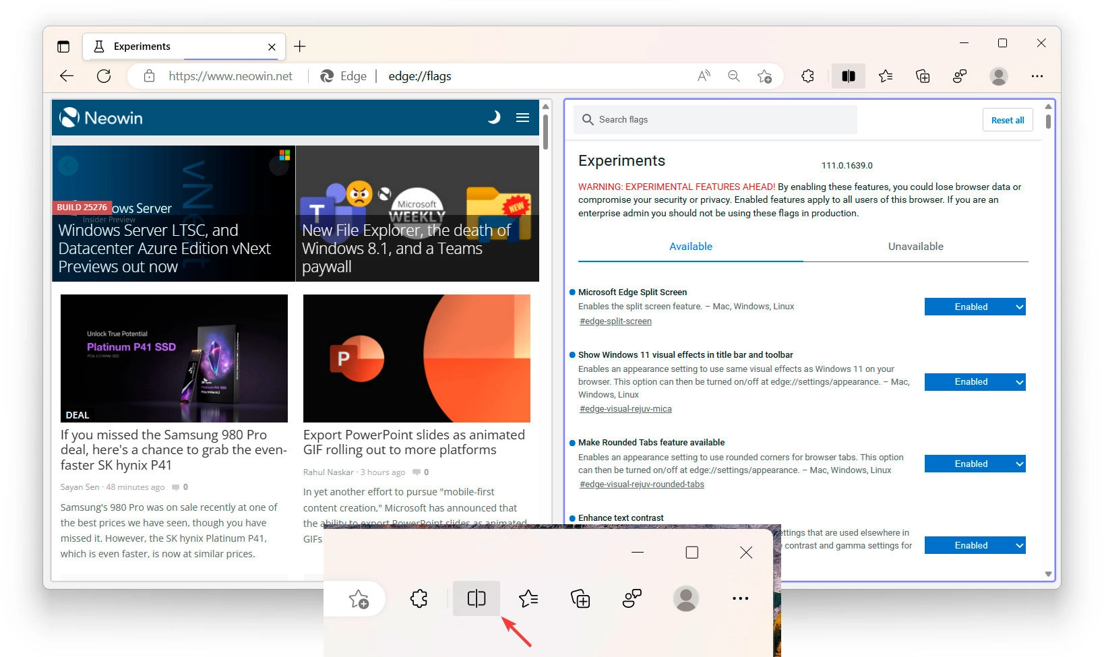This screenshot has width=1104, height=657.
Task: Open the PowerPoint article thumbnail
Action: pyautogui.click(x=417, y=358)
